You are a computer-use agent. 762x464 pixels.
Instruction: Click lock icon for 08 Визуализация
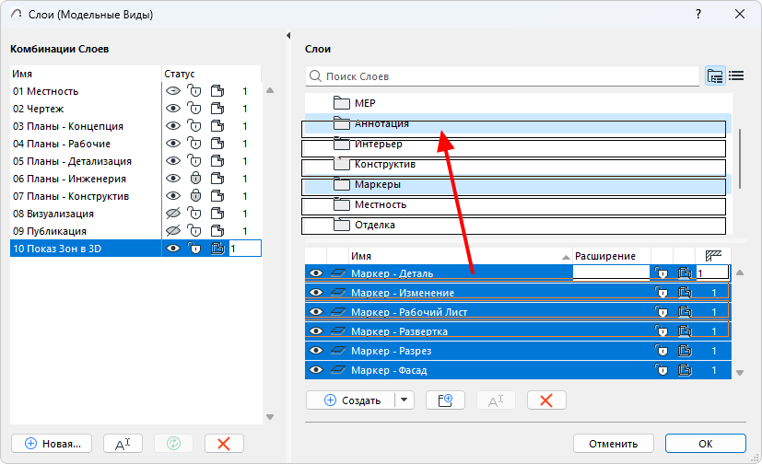(x=194, y=213)
